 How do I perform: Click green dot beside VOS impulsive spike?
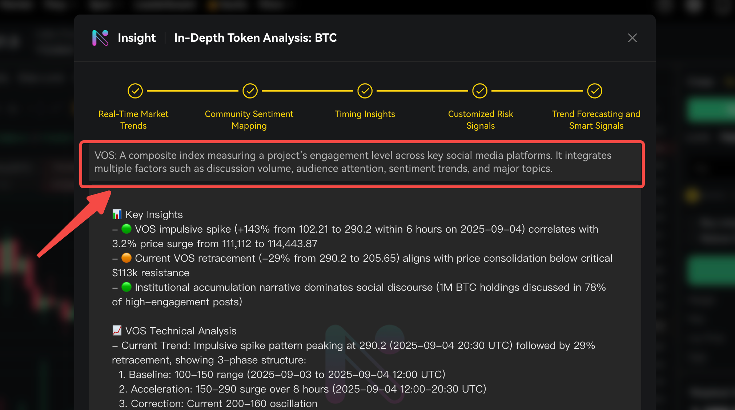coord(126,229)
